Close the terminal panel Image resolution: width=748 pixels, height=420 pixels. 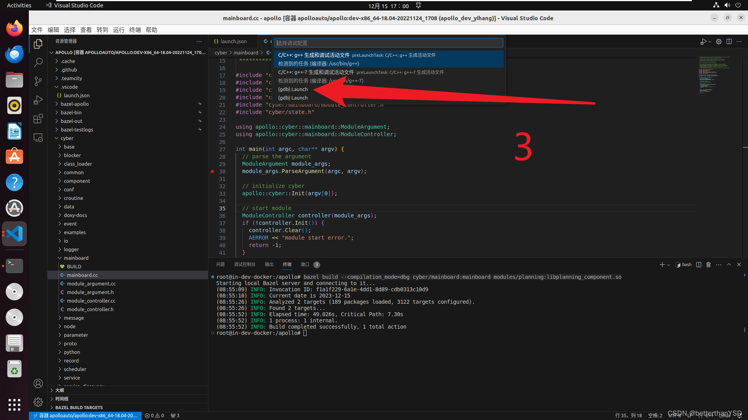[739, 264]
